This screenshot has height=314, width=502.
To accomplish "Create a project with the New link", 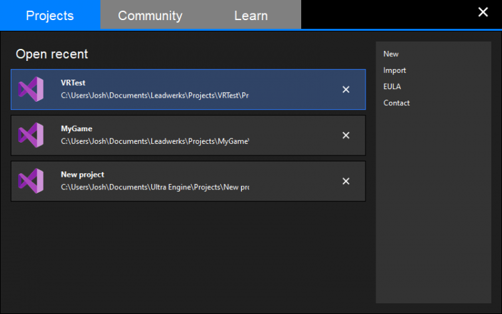I will (x=391, y=54).
